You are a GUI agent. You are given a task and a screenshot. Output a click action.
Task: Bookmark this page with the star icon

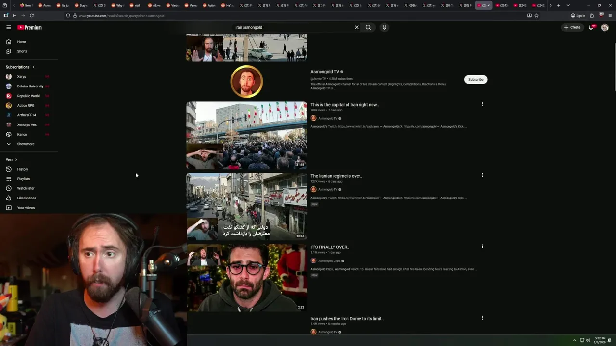tap(536, 15)
